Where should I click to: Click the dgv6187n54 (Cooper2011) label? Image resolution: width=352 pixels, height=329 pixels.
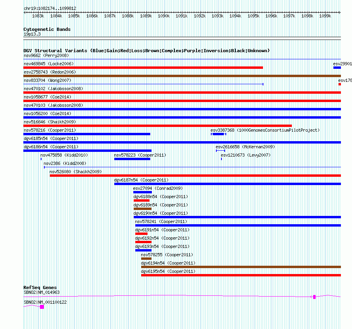pyautogui.click(x=141, y=180)
